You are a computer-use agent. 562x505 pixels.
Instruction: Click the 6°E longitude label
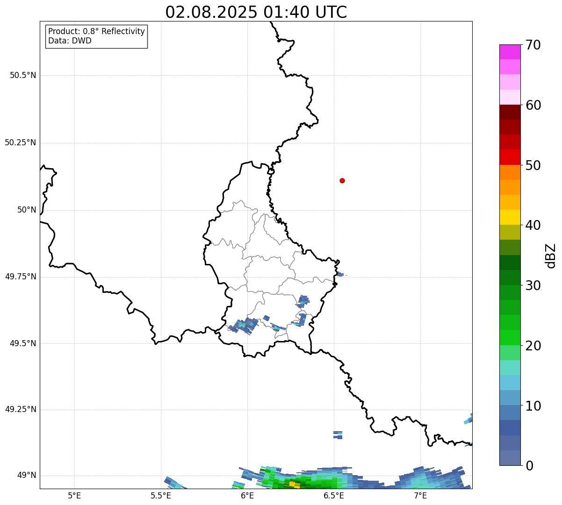[x=247, y=496]
